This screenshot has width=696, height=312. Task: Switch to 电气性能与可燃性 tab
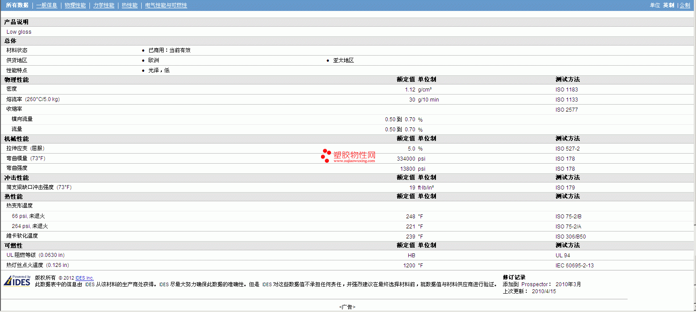click(x=166, y=5)
